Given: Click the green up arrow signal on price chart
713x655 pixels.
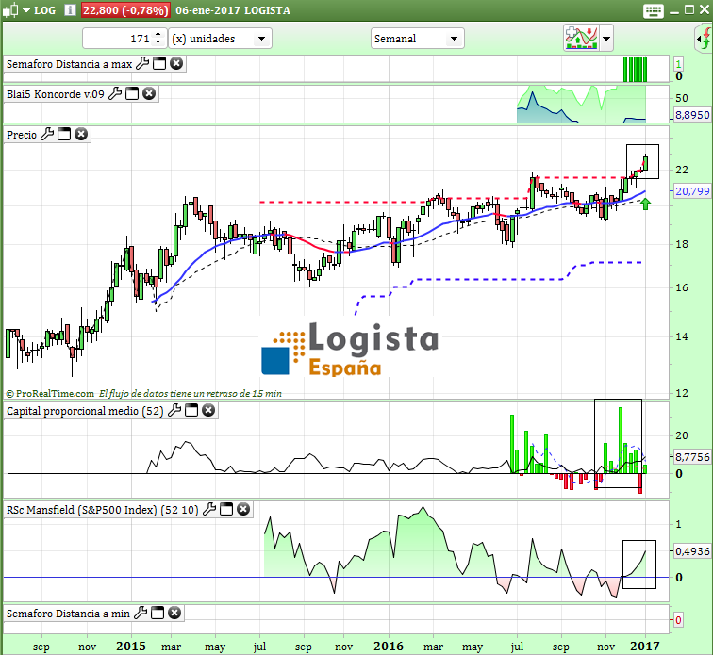Looking at the screenshot, I should click(645, 205).
